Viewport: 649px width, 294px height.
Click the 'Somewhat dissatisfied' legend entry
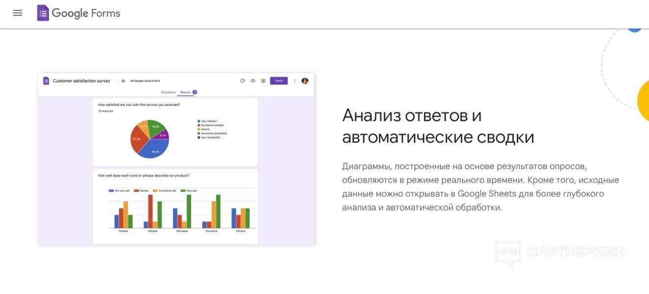coord(212,133)
